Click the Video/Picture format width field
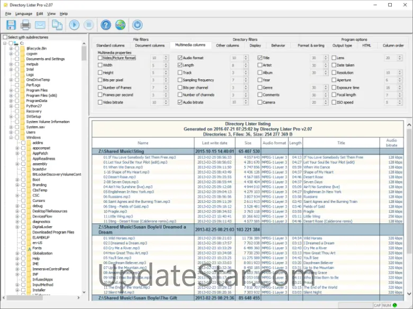 click(x=157, y=58)
